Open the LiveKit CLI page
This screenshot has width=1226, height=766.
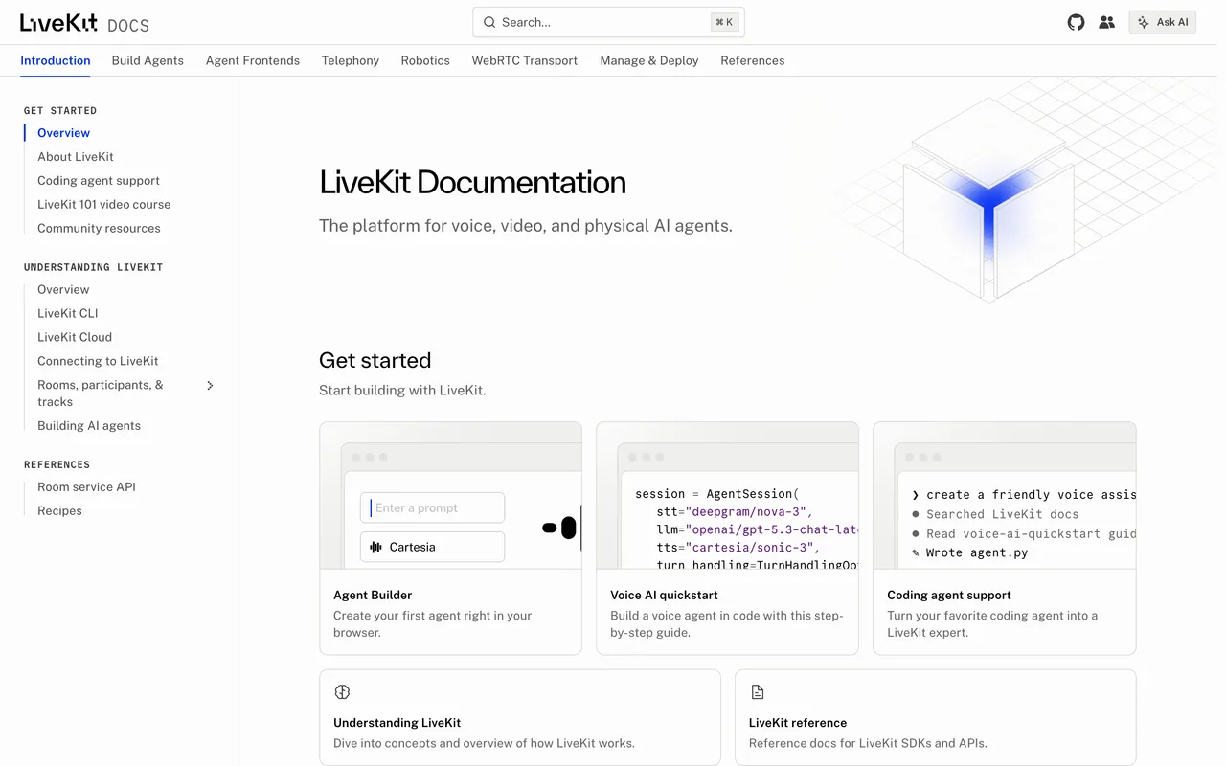click(68, 314)
